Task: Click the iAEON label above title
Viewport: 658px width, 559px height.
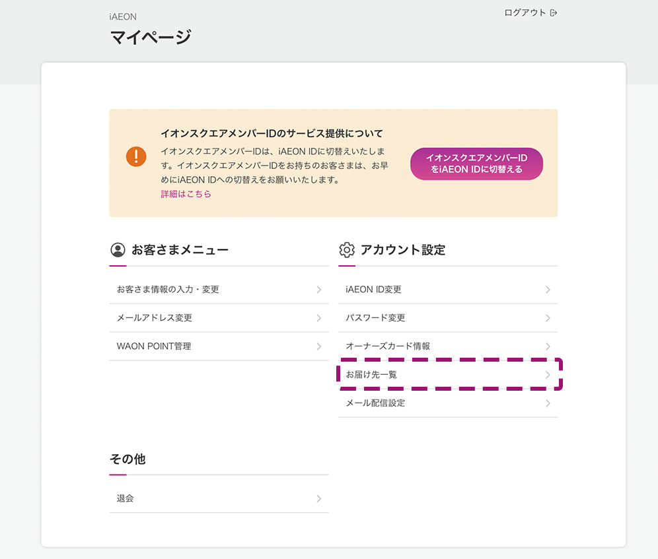Action: (123, 16)
